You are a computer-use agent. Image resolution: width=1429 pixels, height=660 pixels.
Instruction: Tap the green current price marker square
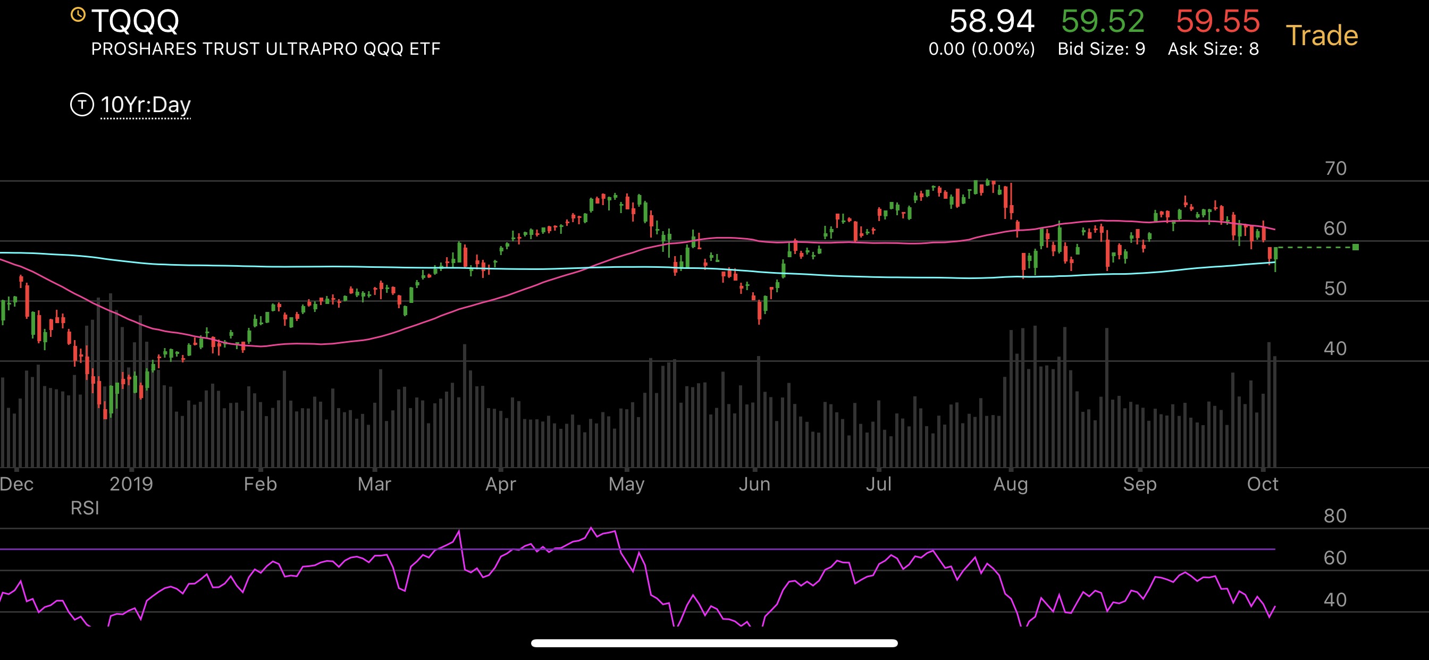click(1355, 247)
